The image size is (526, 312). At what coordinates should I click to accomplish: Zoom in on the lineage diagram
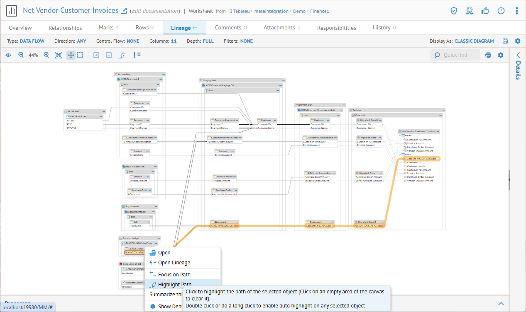pos(46,55)
